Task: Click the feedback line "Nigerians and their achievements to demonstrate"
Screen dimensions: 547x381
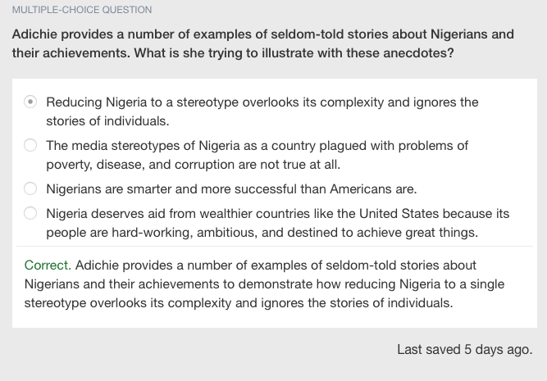Action: [x=264, y=284]
